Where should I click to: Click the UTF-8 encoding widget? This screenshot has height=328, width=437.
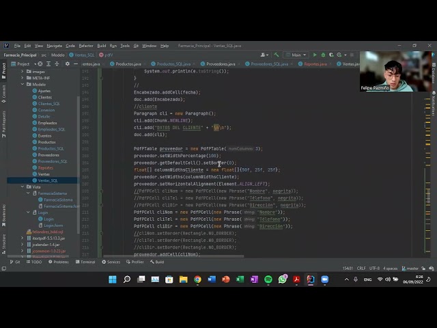(x=374, y=269)
